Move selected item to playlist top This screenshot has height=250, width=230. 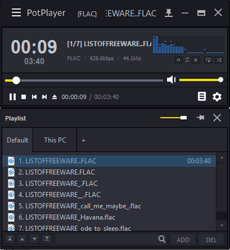click(x=10, y=239)
